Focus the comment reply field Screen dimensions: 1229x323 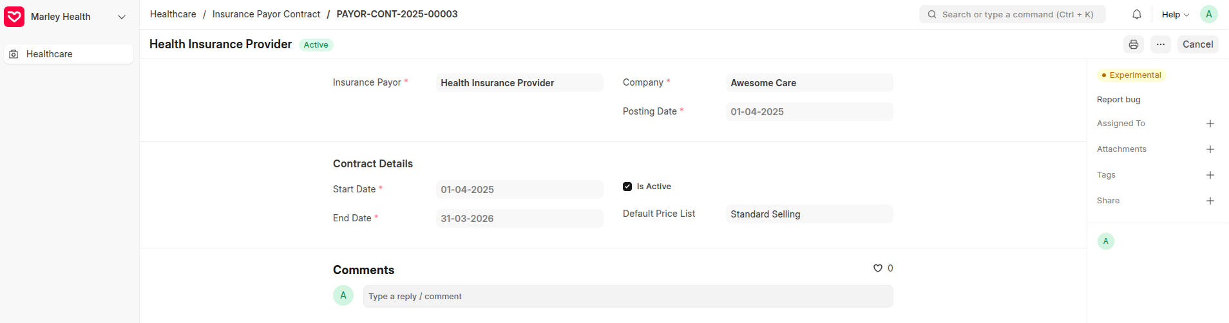[x=628, y=297]
